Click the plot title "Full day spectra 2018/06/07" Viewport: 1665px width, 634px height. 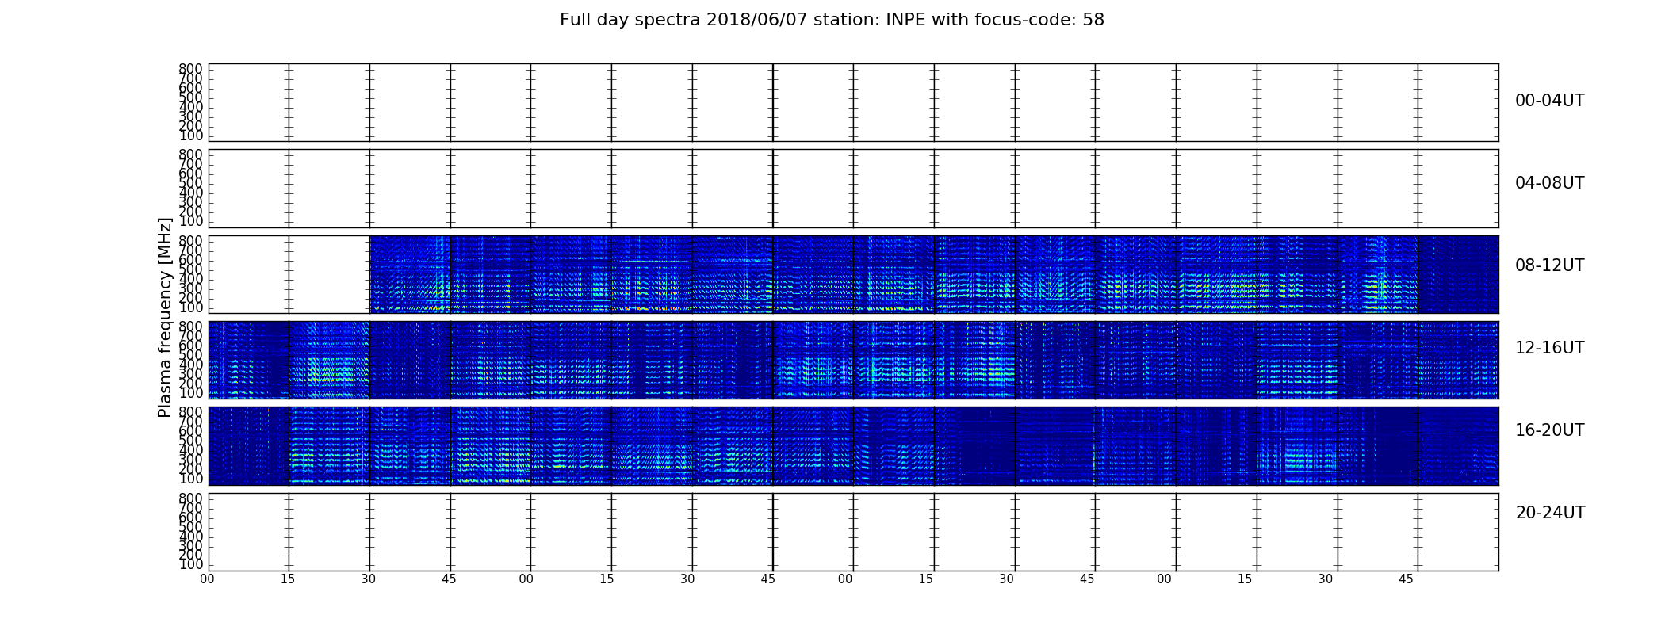(832, 20)
